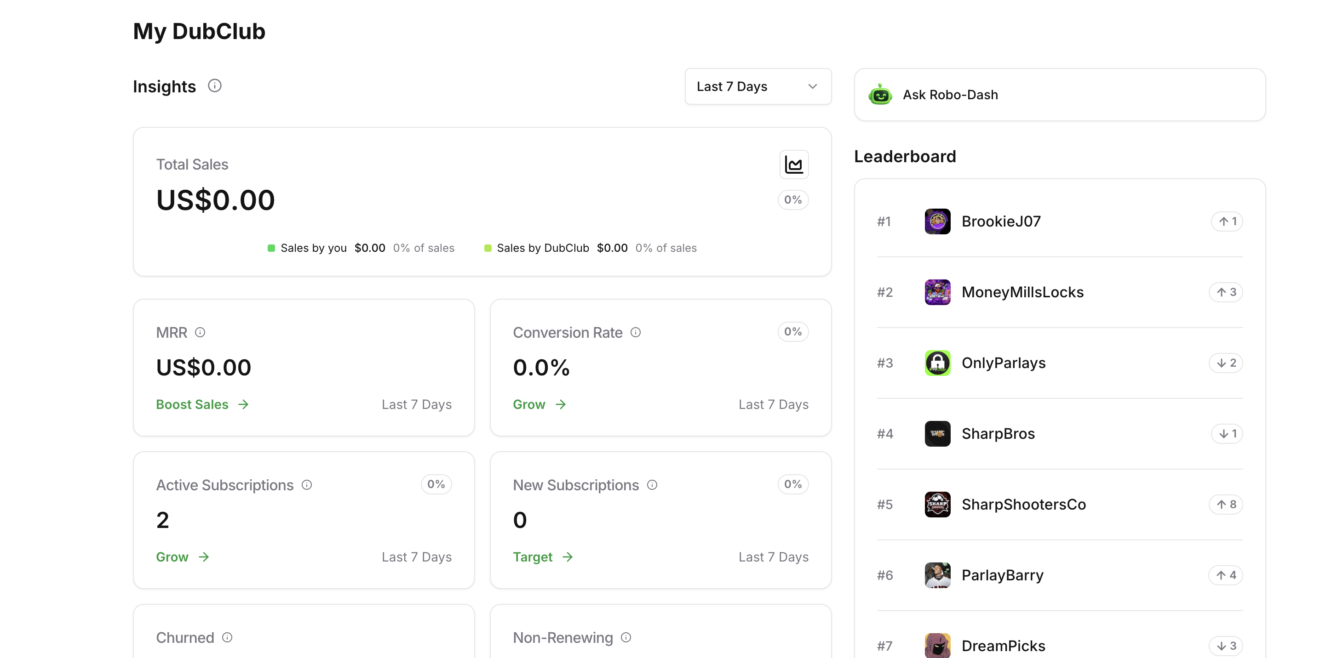
Task: Expand the Last 7 Days period dropdown
Action: (758, 86)
